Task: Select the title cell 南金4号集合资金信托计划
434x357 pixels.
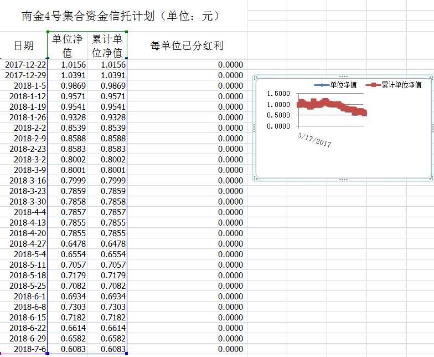Action: (123, 16)
